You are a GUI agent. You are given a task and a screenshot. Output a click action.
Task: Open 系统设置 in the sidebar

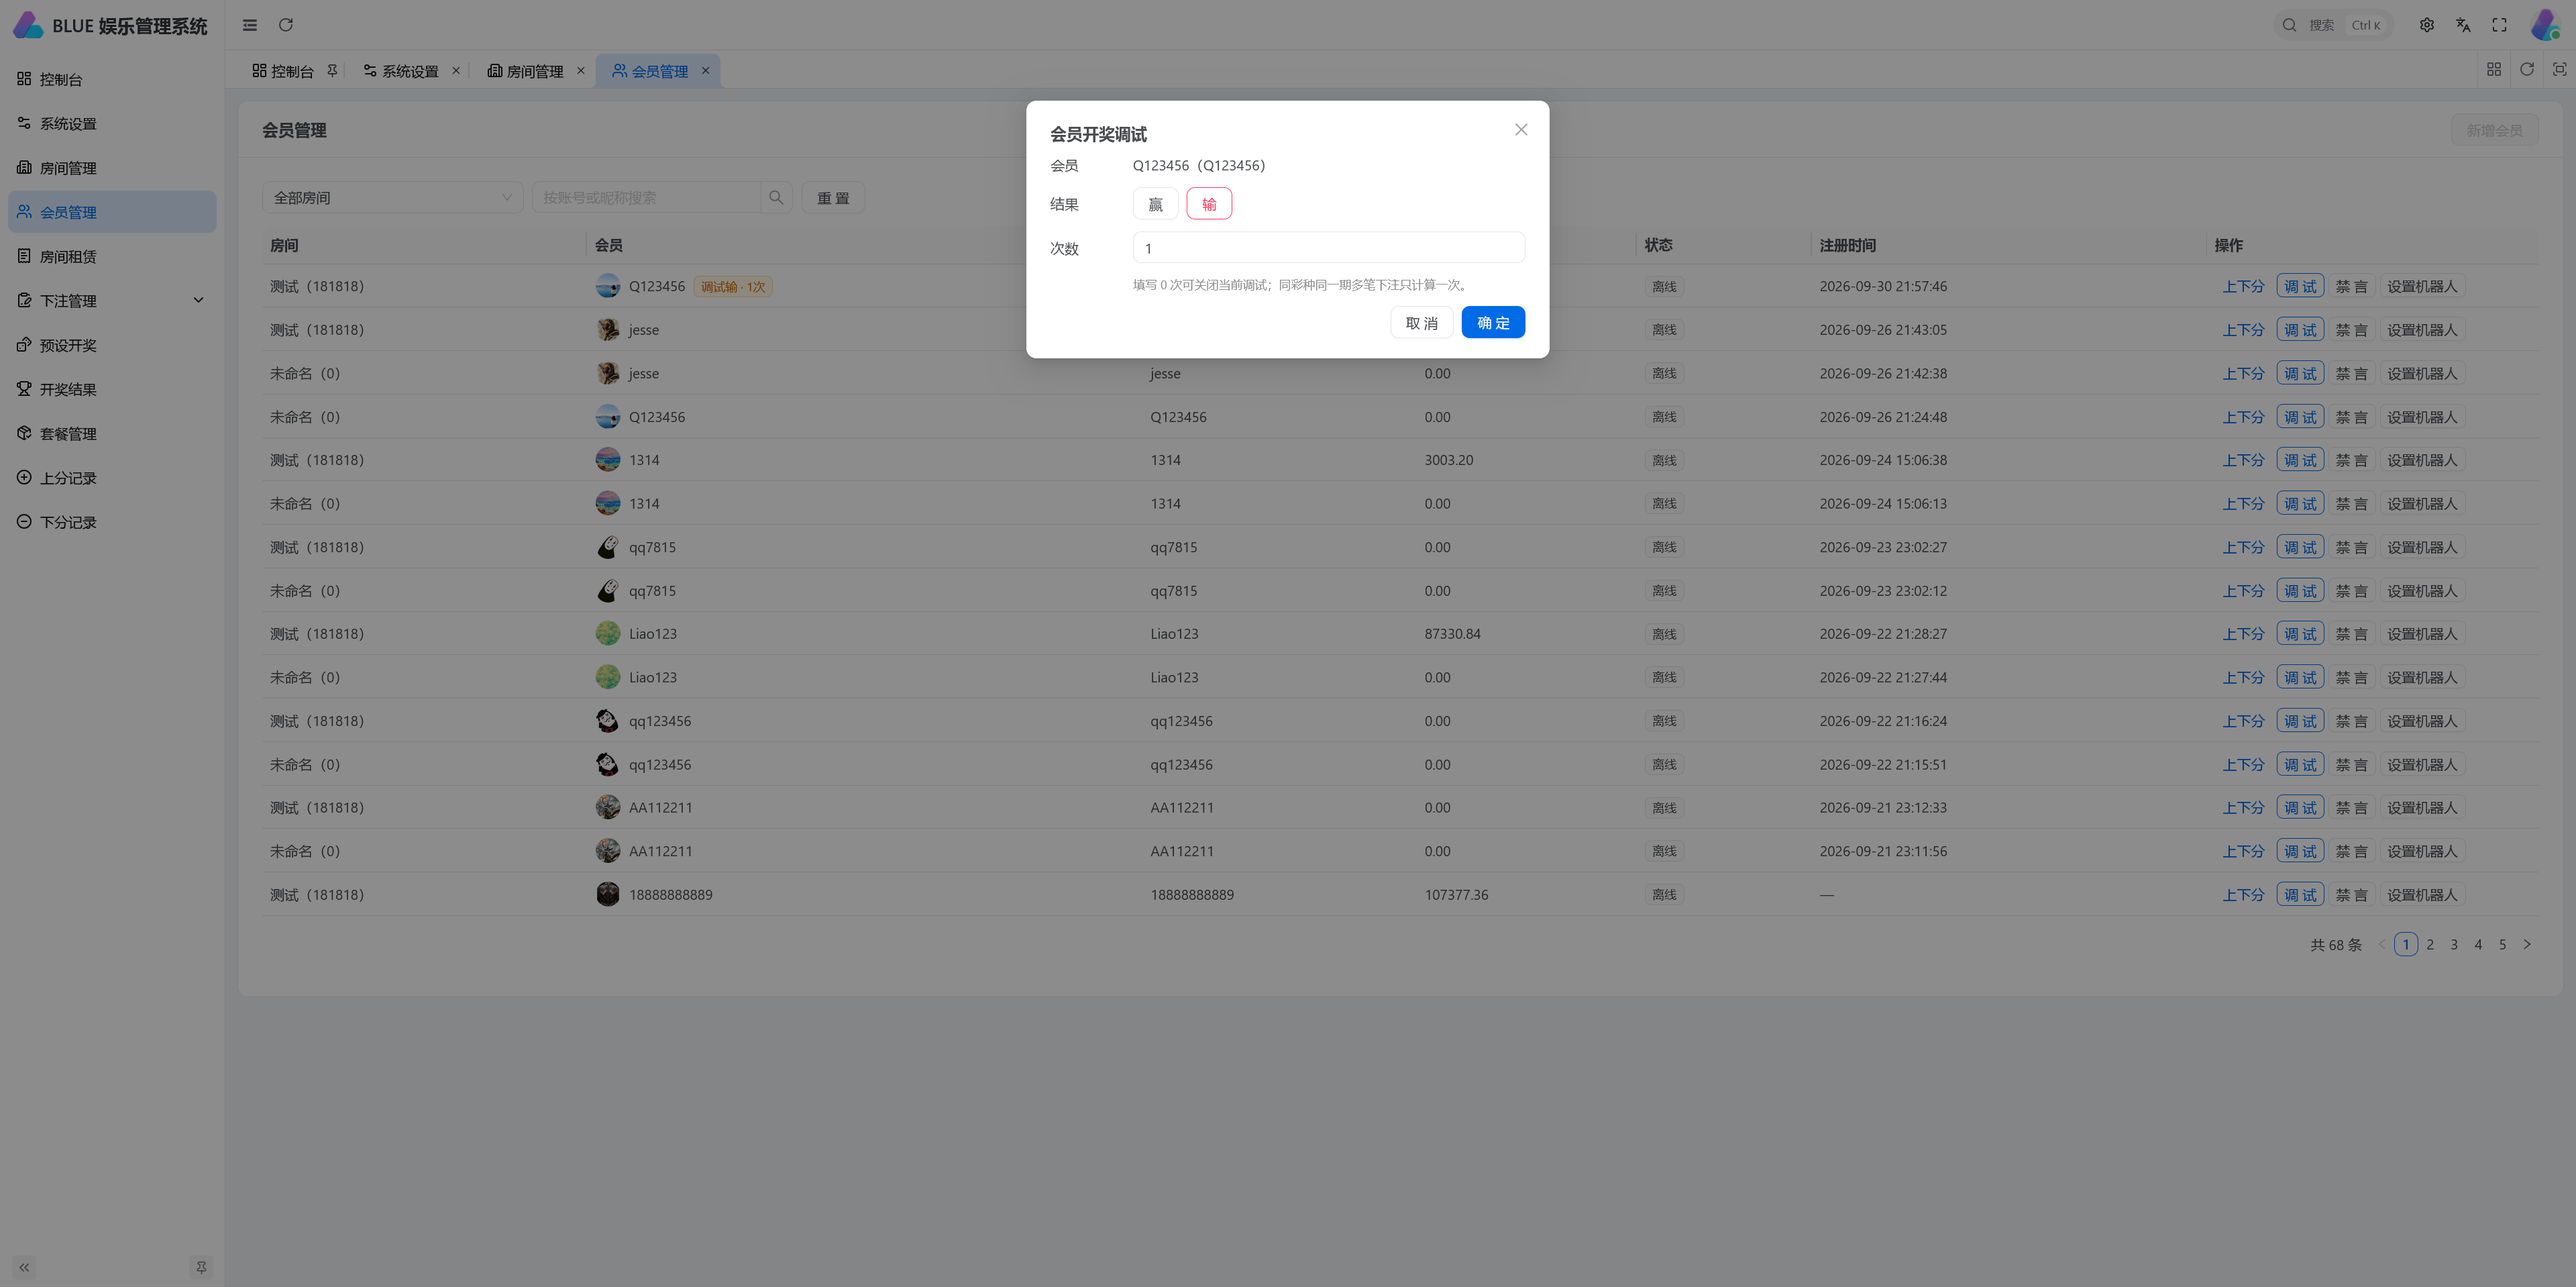tap(112, 124)
